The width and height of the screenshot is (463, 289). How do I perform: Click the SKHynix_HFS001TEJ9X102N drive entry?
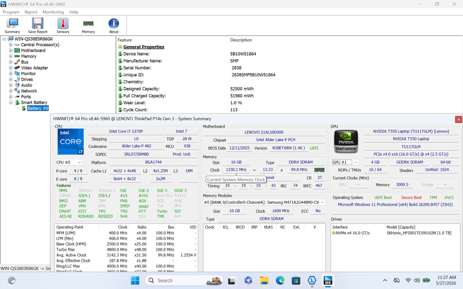pos(419,233)
